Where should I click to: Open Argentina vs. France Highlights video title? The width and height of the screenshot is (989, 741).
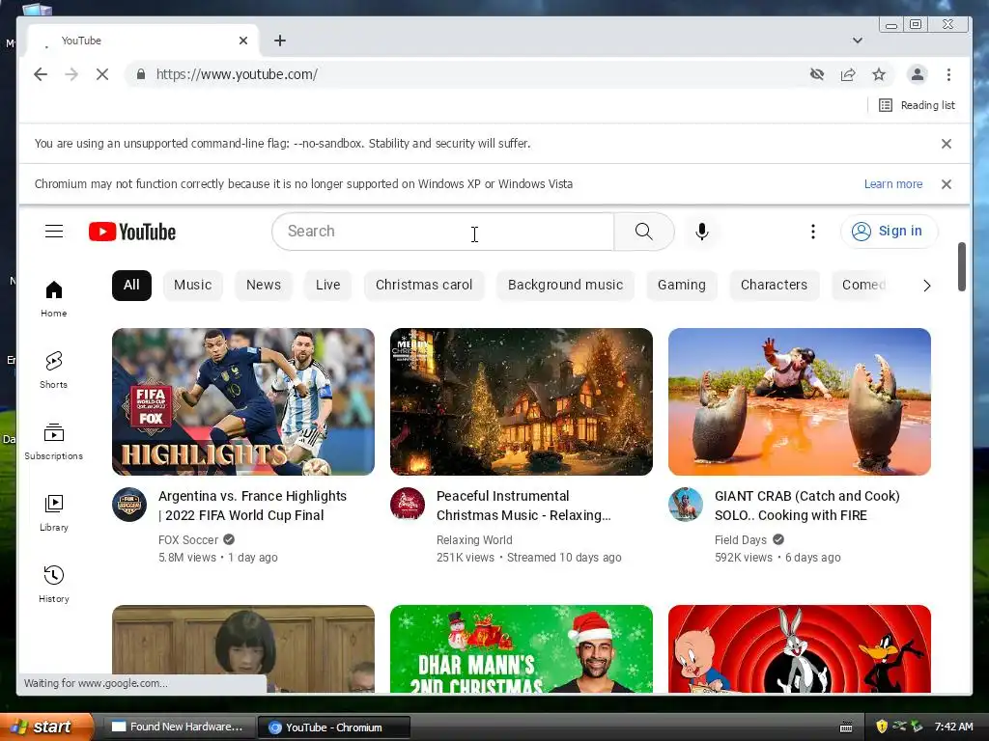(252, 506)
